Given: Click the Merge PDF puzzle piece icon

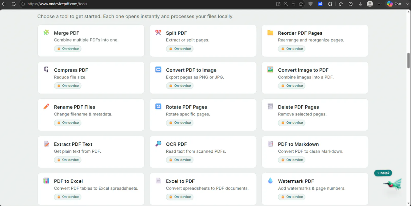Looking at the screenshot, I should pyautogui.click(x=46, y=32).
